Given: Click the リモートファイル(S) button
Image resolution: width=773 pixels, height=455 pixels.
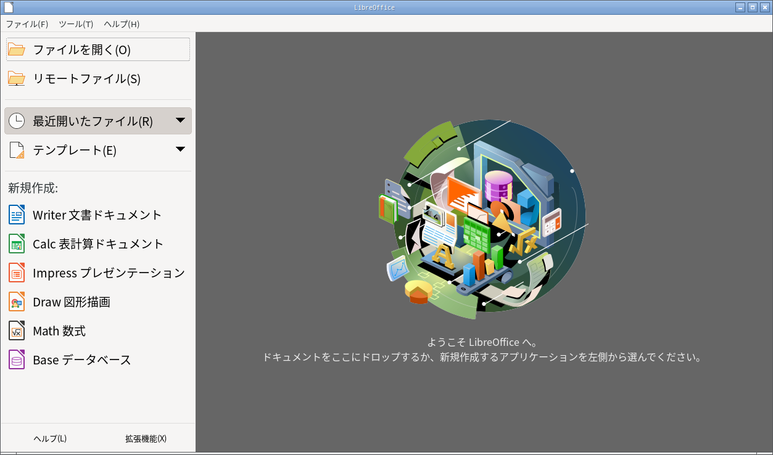Looking at the screenshot, I should coord(98,78).
